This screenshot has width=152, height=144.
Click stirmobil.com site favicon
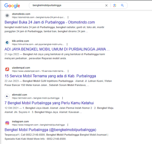pyautogui.click(x=7, y=96)
